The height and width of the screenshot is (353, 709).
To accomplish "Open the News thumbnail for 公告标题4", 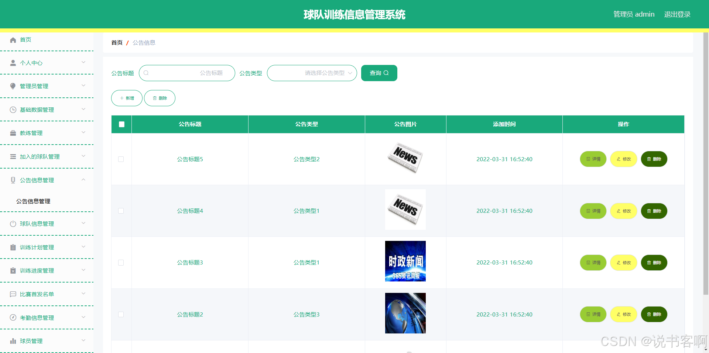I will pos(405,210).
